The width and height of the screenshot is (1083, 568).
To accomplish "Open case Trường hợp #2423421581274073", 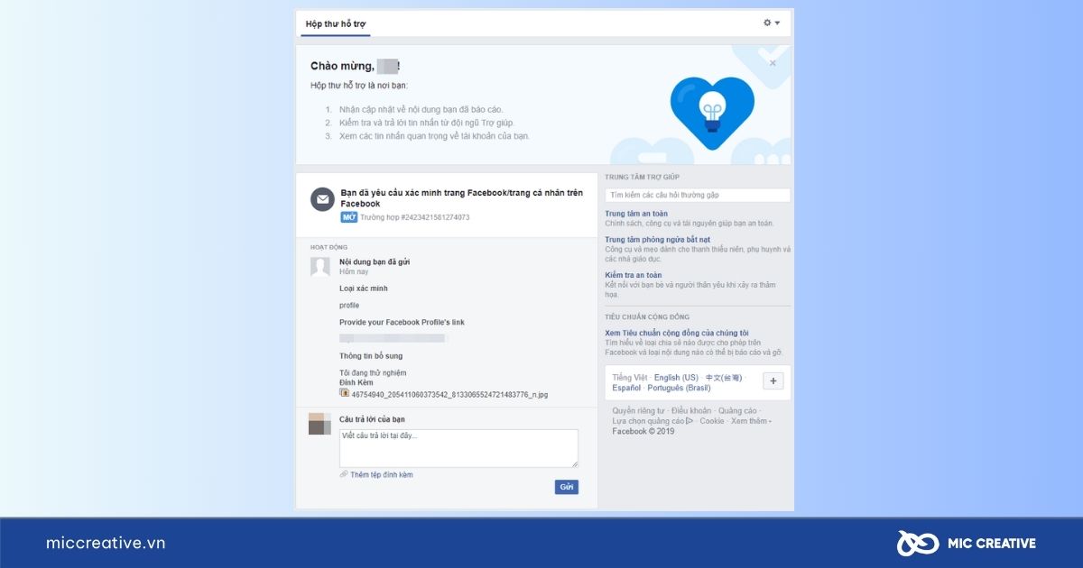I will (414, 217).
